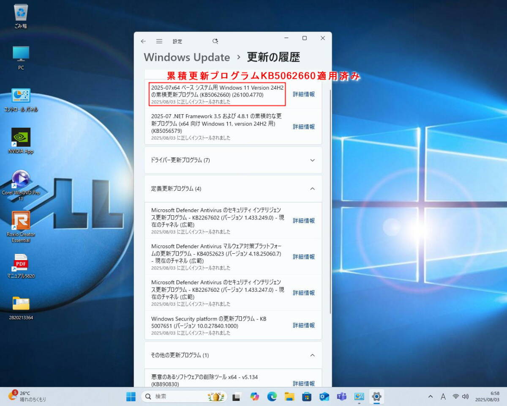Click the taskbar 検索 search box

pos(184,397)
